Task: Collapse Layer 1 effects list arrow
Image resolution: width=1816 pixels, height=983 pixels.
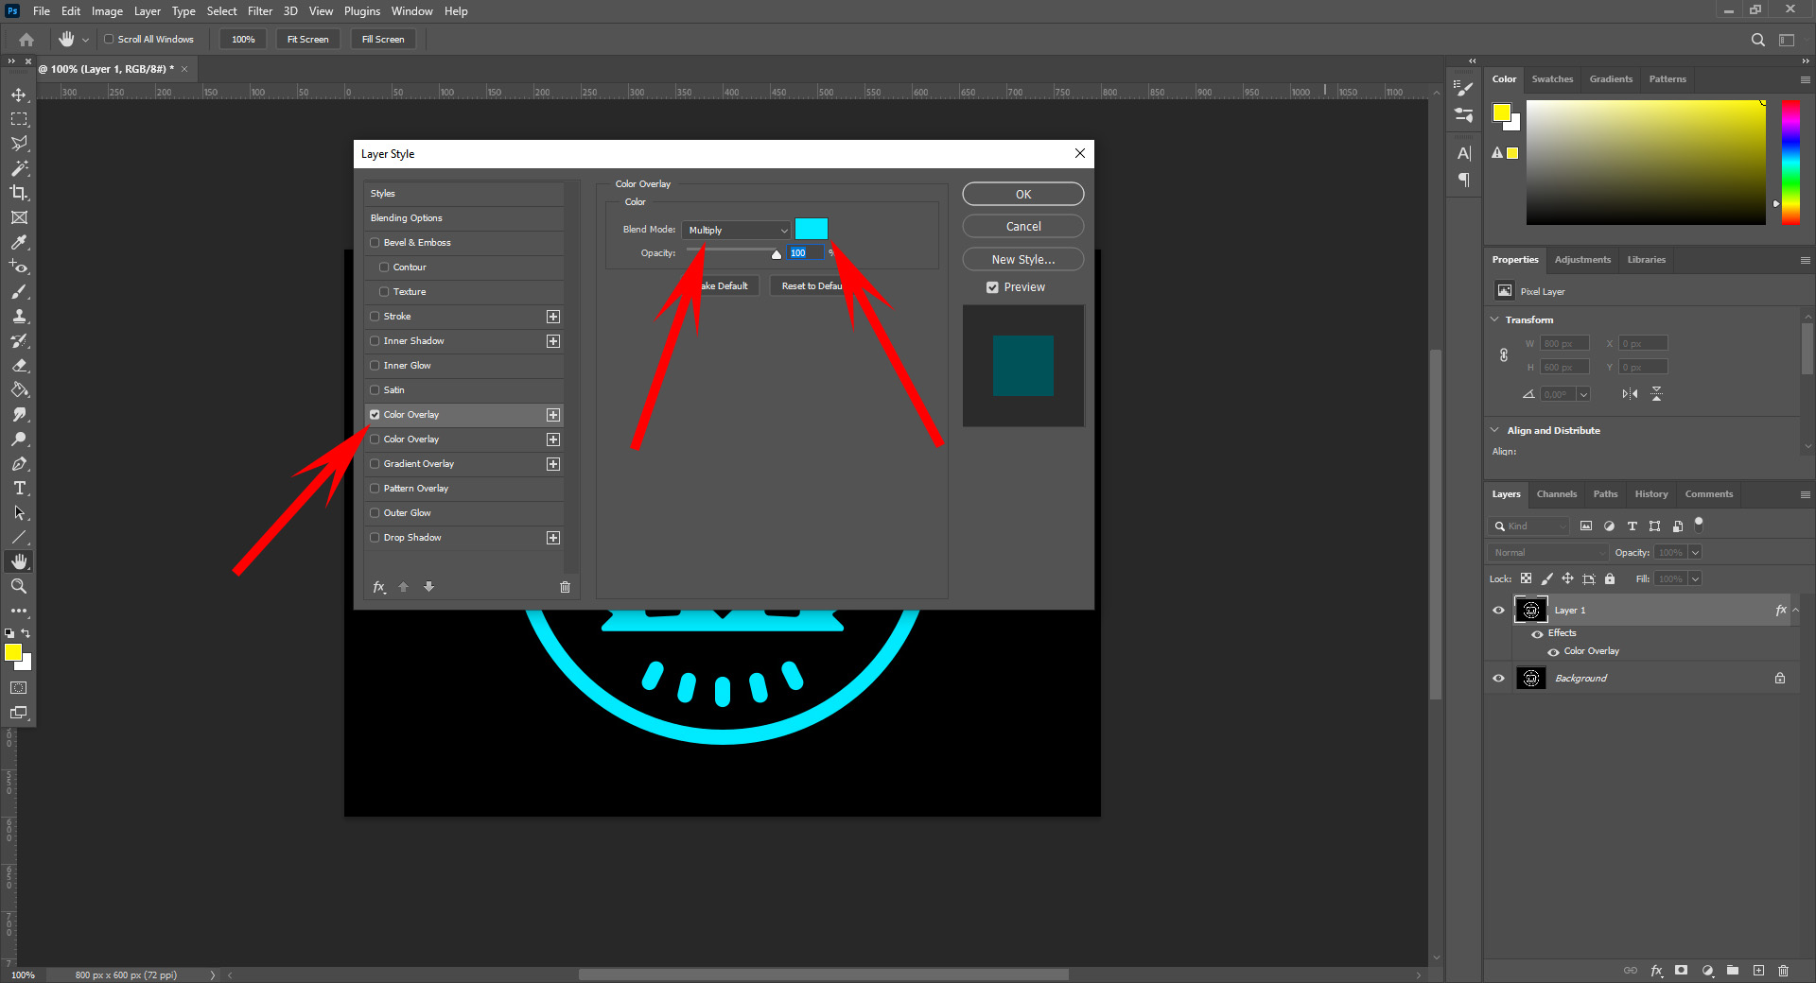Action: point(1796,610)
